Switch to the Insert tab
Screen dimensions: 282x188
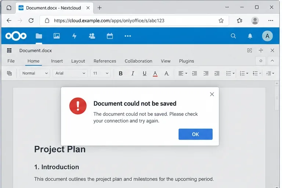point(57,61)
